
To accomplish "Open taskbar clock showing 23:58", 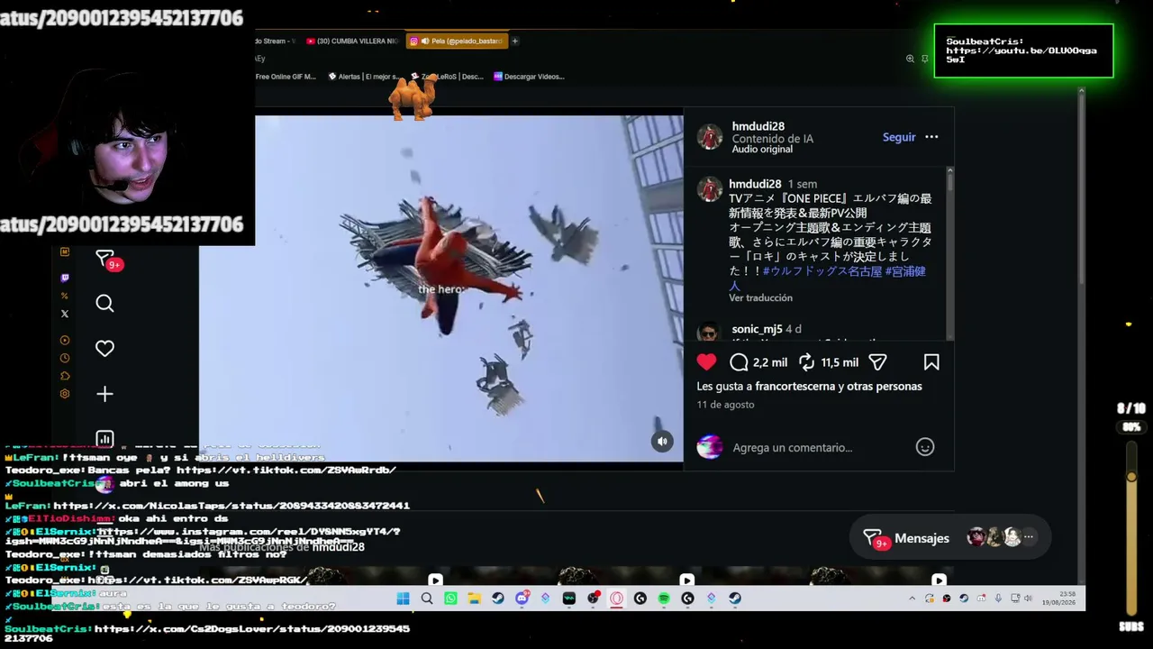I will point(1058,599).
